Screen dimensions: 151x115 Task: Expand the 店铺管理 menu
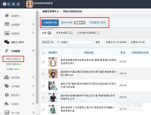coord(33,24)
